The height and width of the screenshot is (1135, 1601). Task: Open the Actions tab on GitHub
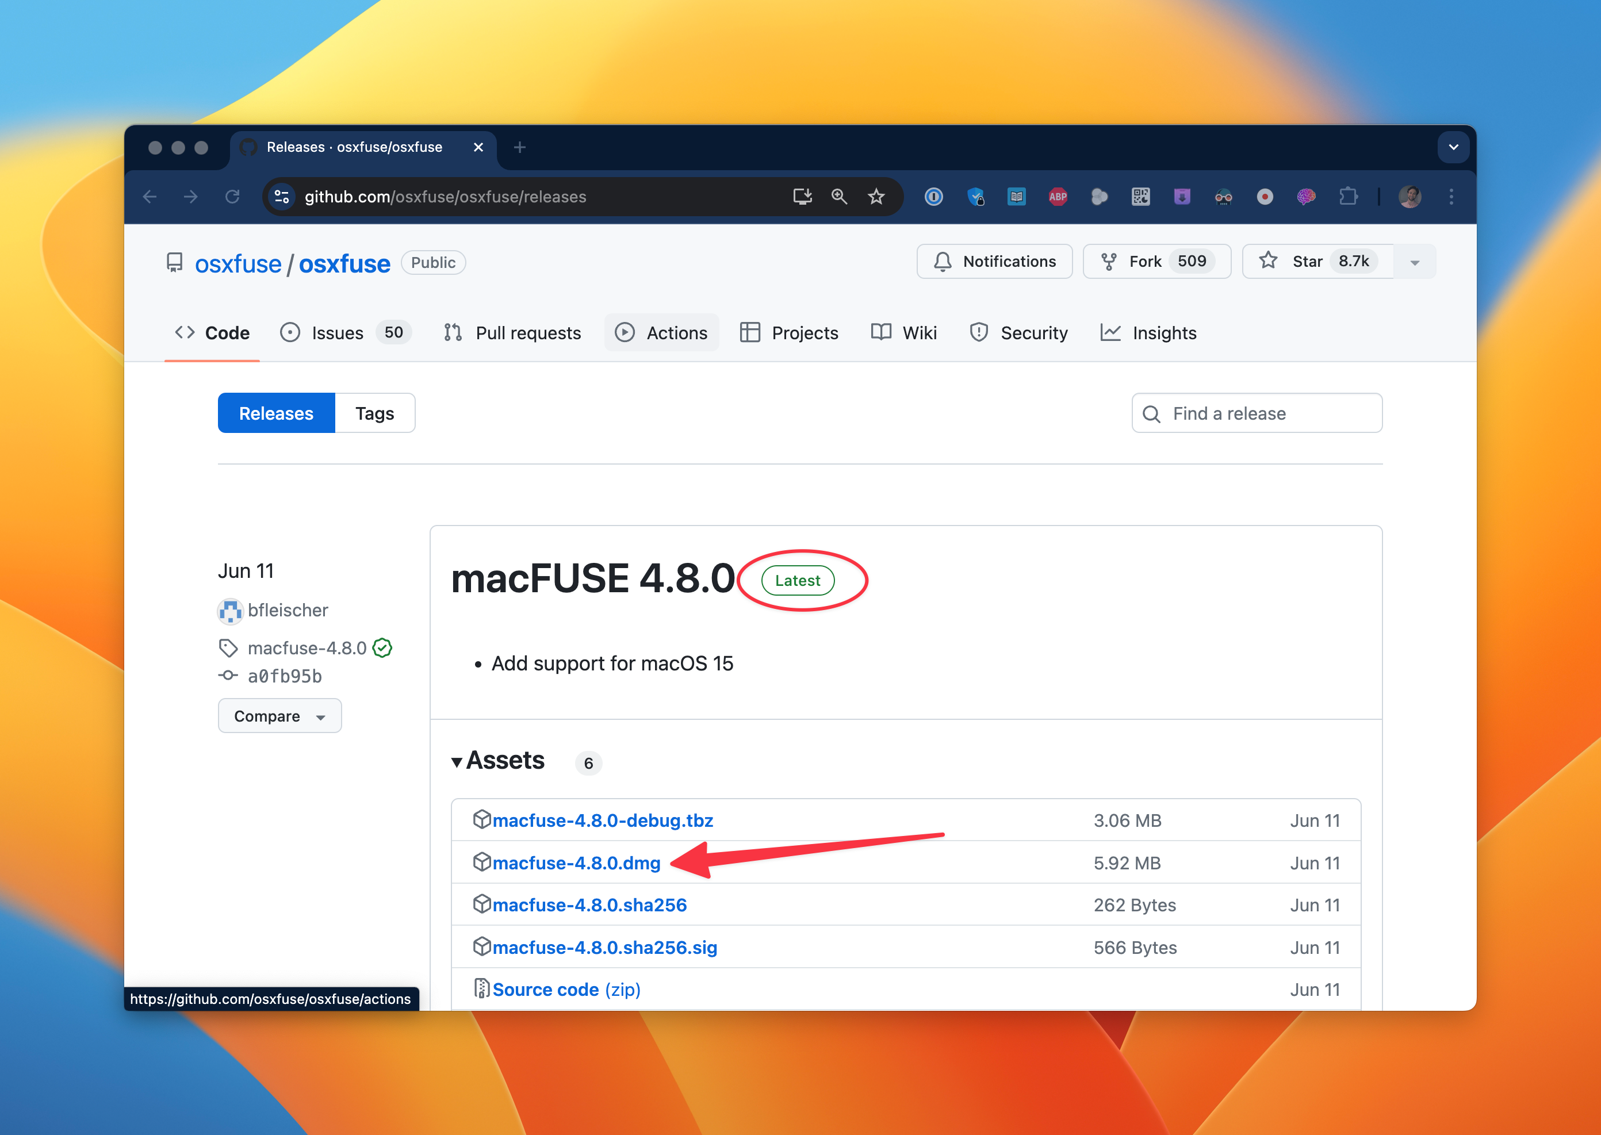click(x=661, y=333)
